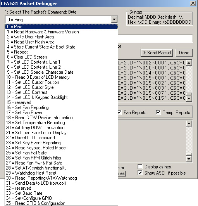This screenshot has height=206, width=198.
Task: Select '2 = Write User Flash Area'
Action: click(x=61, y=37)
